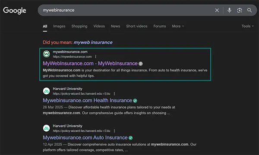
Task: Open 'MyWebInsurance.com - MyWebInsurance' result link
Action: pos(90,63)
